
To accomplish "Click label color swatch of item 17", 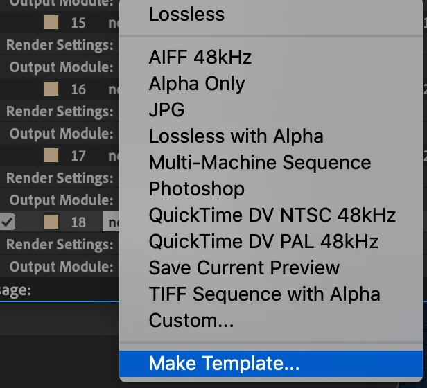I will [51, 156].
